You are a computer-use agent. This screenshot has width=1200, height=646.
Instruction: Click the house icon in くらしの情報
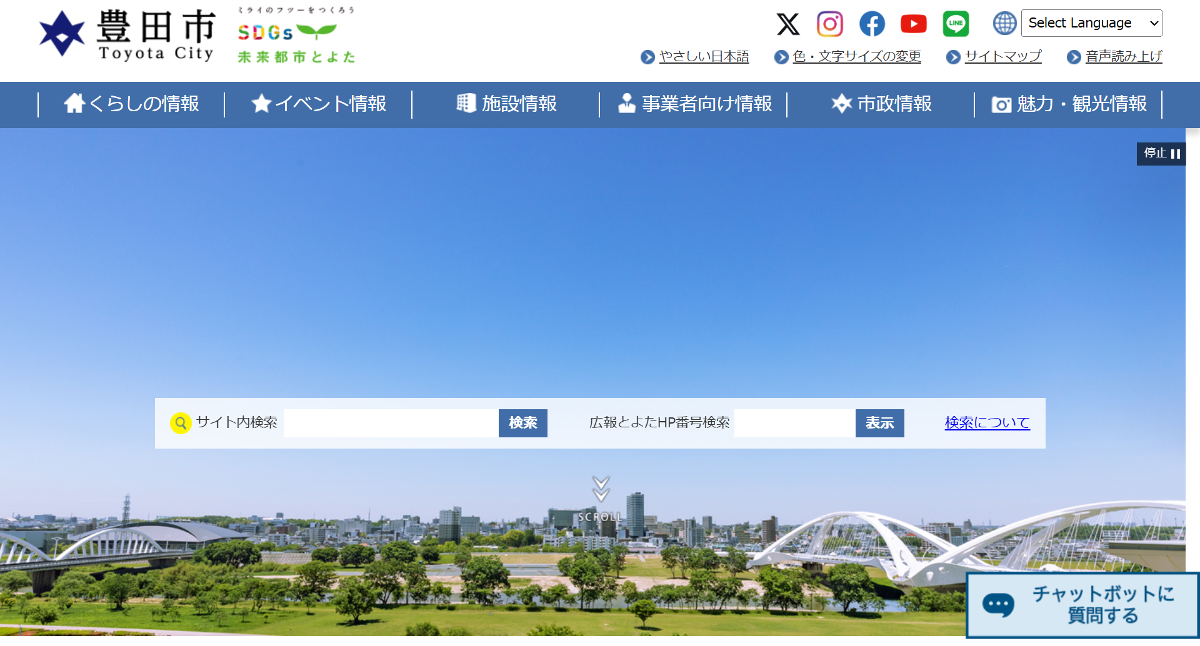click(74, 103)
